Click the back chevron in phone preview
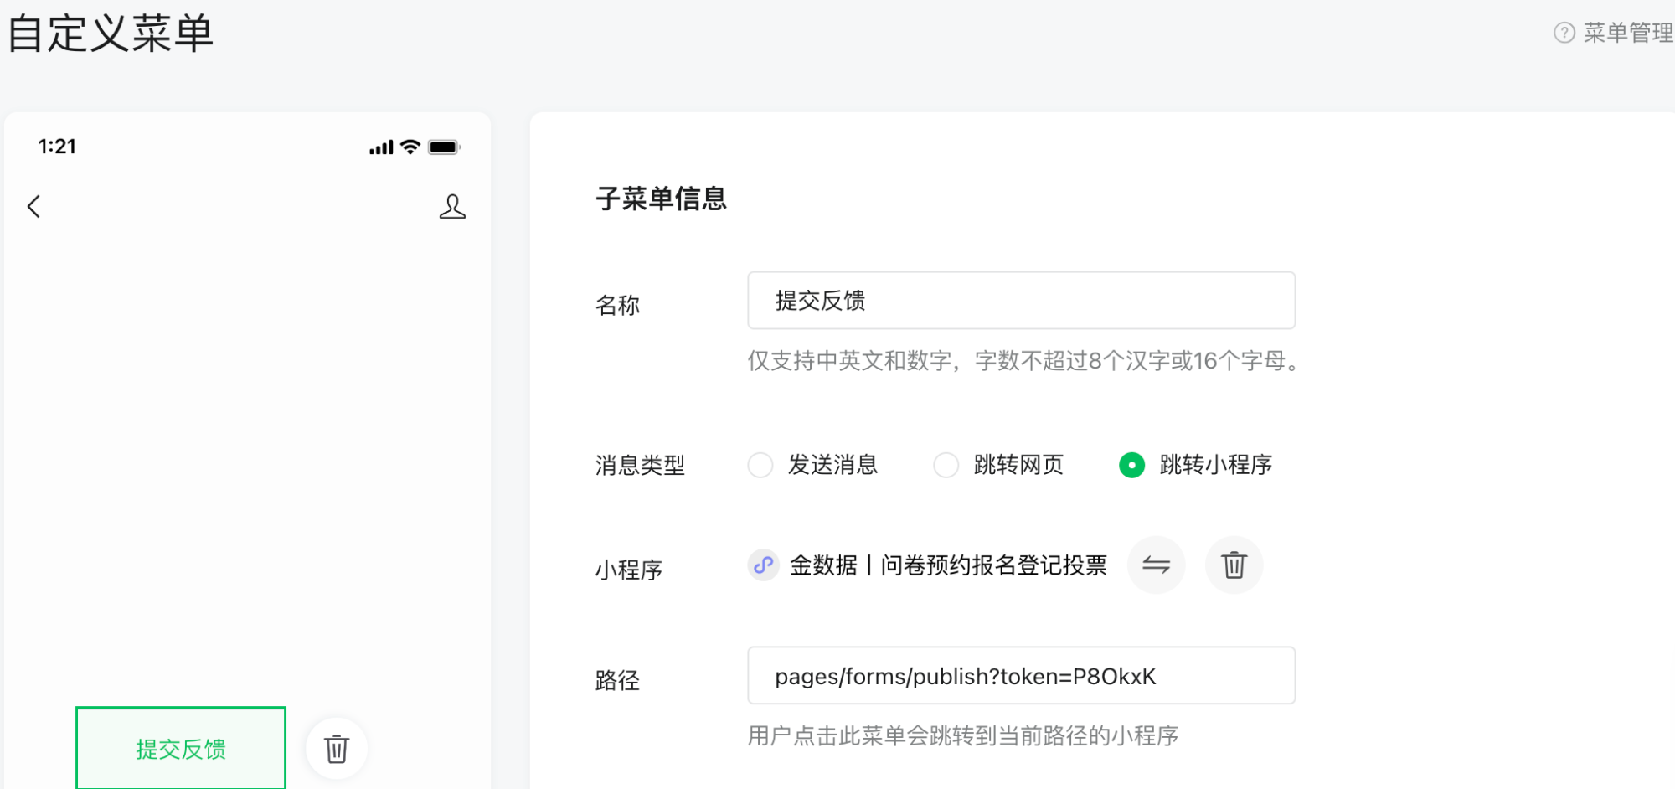The height and width of the screenshot is (789, 1675). click(x=34, y=207)
